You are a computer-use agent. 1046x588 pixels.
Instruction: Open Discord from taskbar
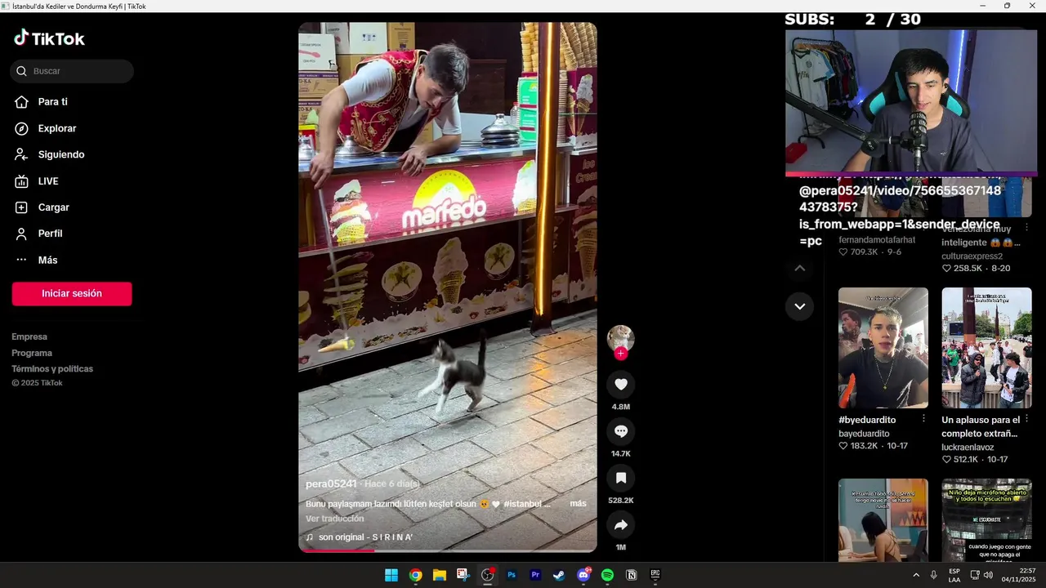[583, 575]
